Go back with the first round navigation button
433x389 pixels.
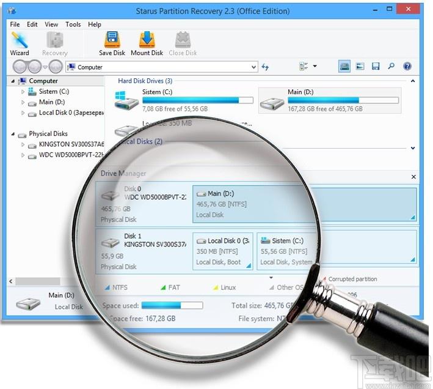(20, 67)
